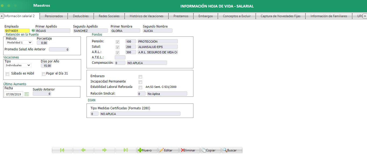Screen dimensions: 367x160
Task: Open the Deducibles tab
Action: coord(81,16)
